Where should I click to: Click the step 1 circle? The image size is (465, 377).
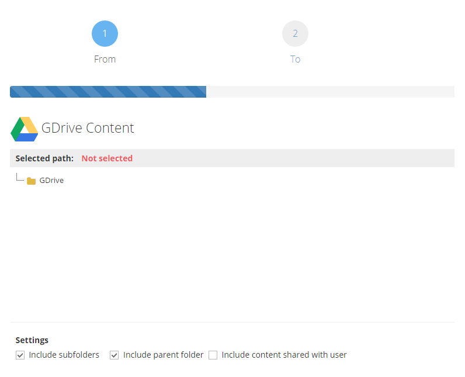105,33
